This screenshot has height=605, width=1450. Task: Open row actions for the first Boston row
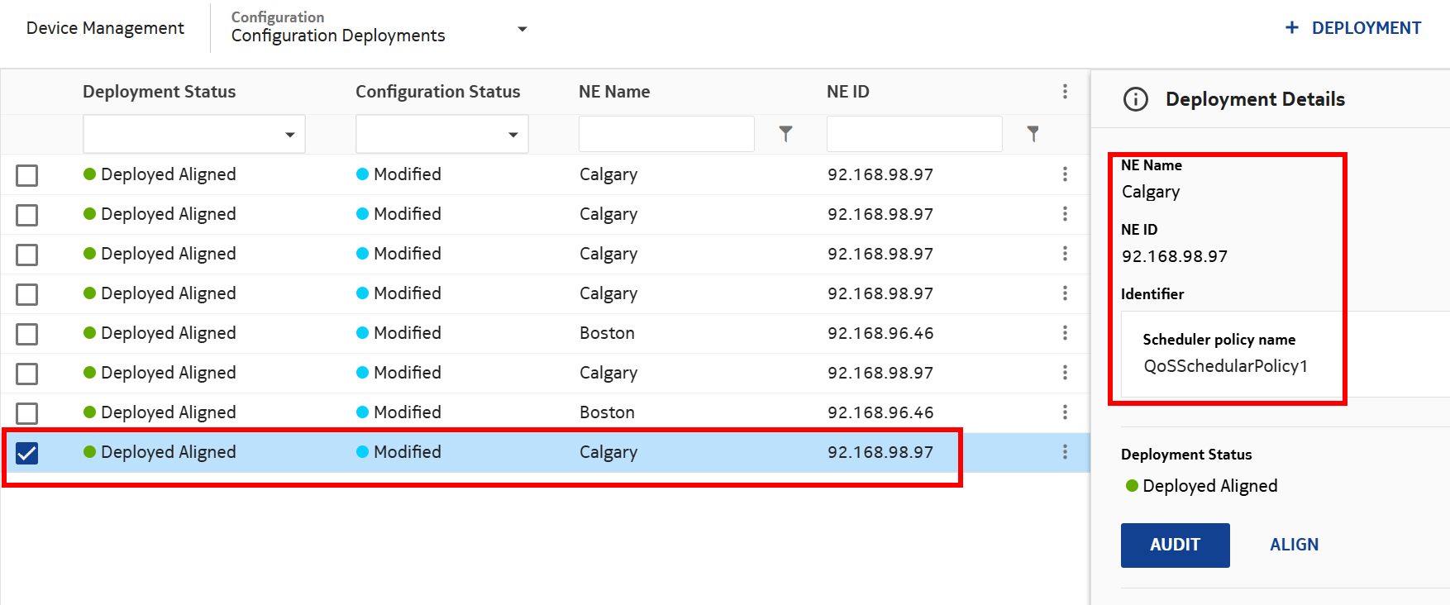coord(1065,333)
